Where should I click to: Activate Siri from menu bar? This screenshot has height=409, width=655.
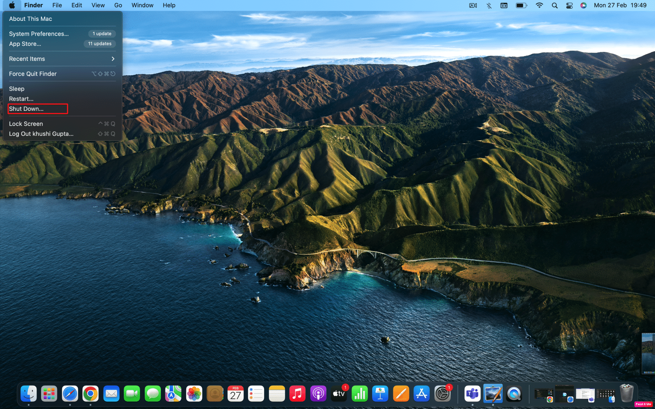point(584,5)
